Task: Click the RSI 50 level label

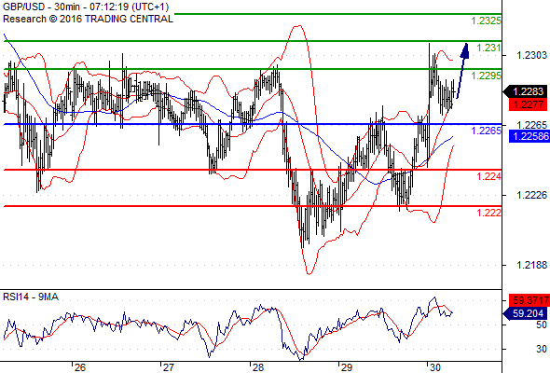Action: point(542,325)
